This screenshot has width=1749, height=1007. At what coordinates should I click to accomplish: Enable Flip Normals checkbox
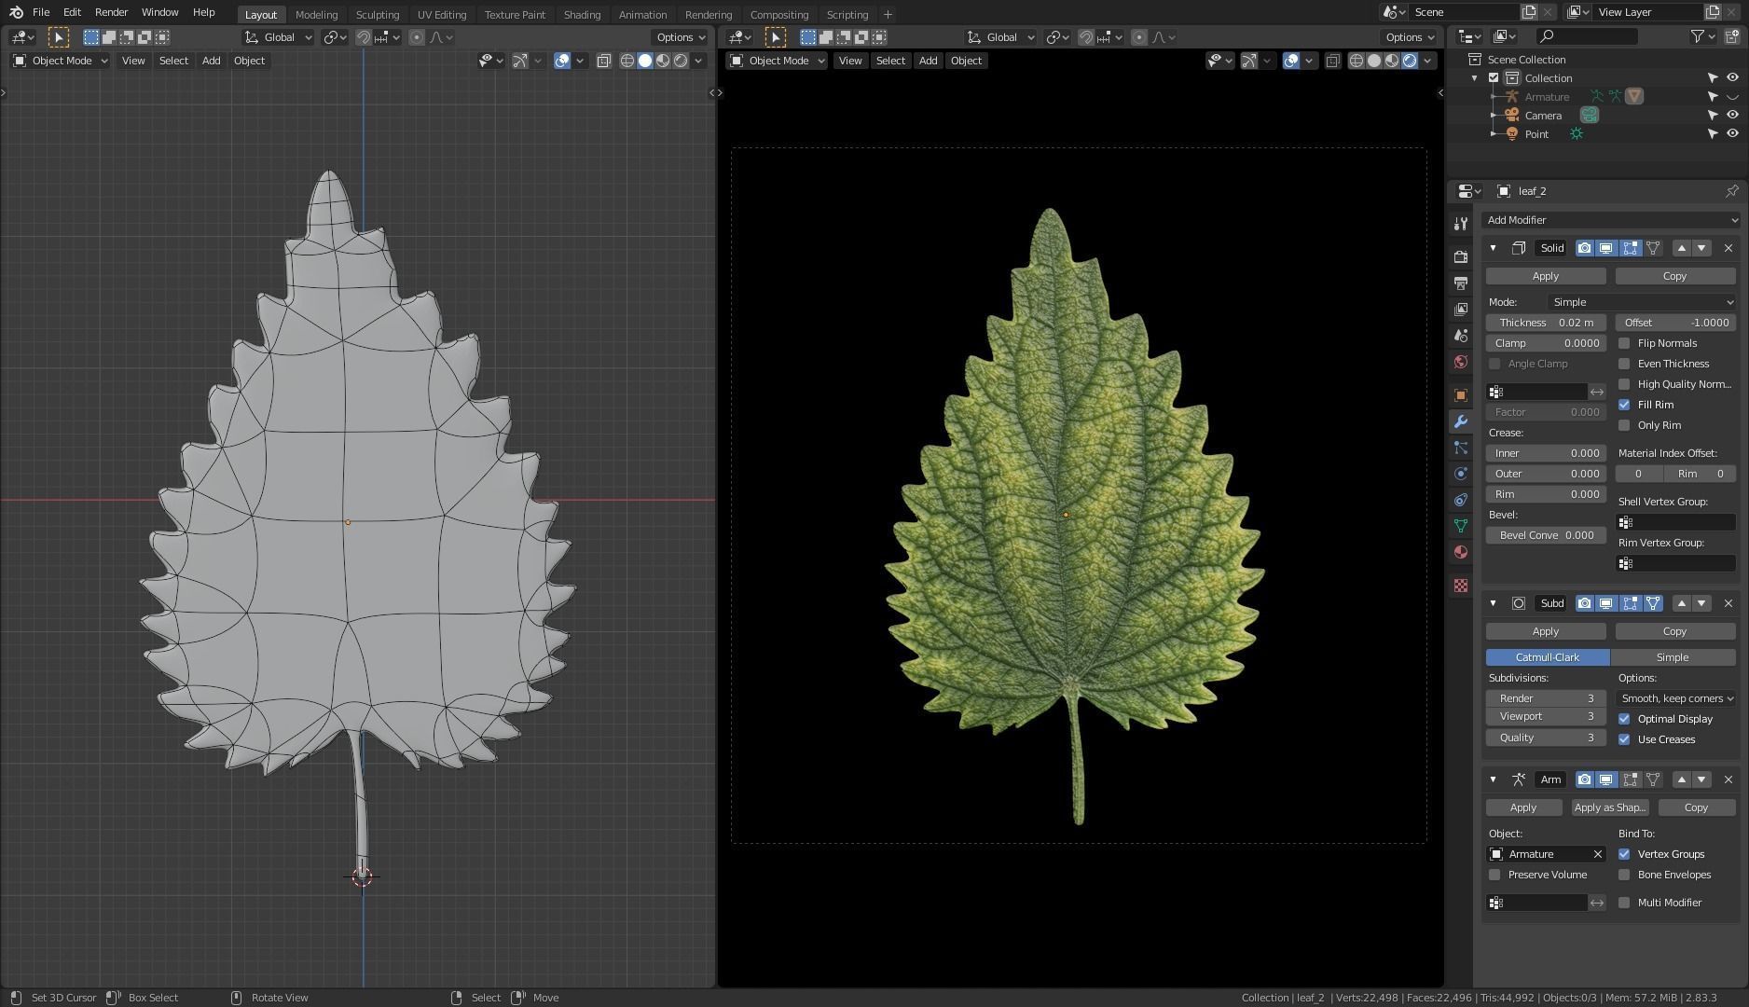point(1624,343)
